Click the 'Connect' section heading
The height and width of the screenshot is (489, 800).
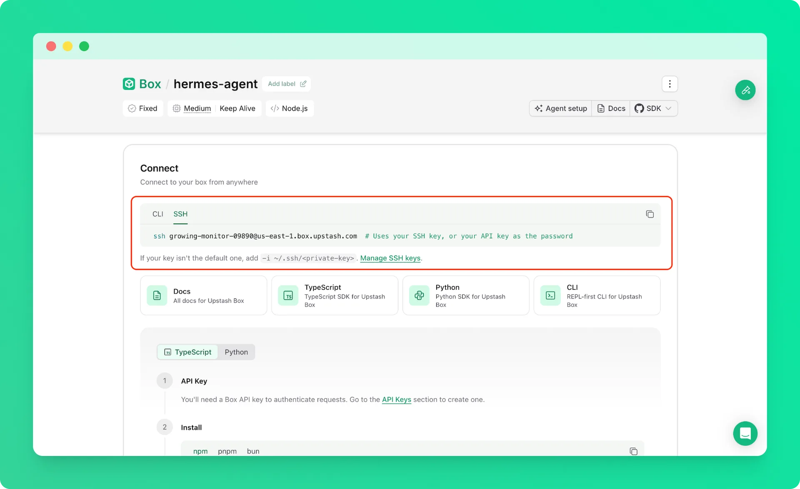[x=159, y=168]
